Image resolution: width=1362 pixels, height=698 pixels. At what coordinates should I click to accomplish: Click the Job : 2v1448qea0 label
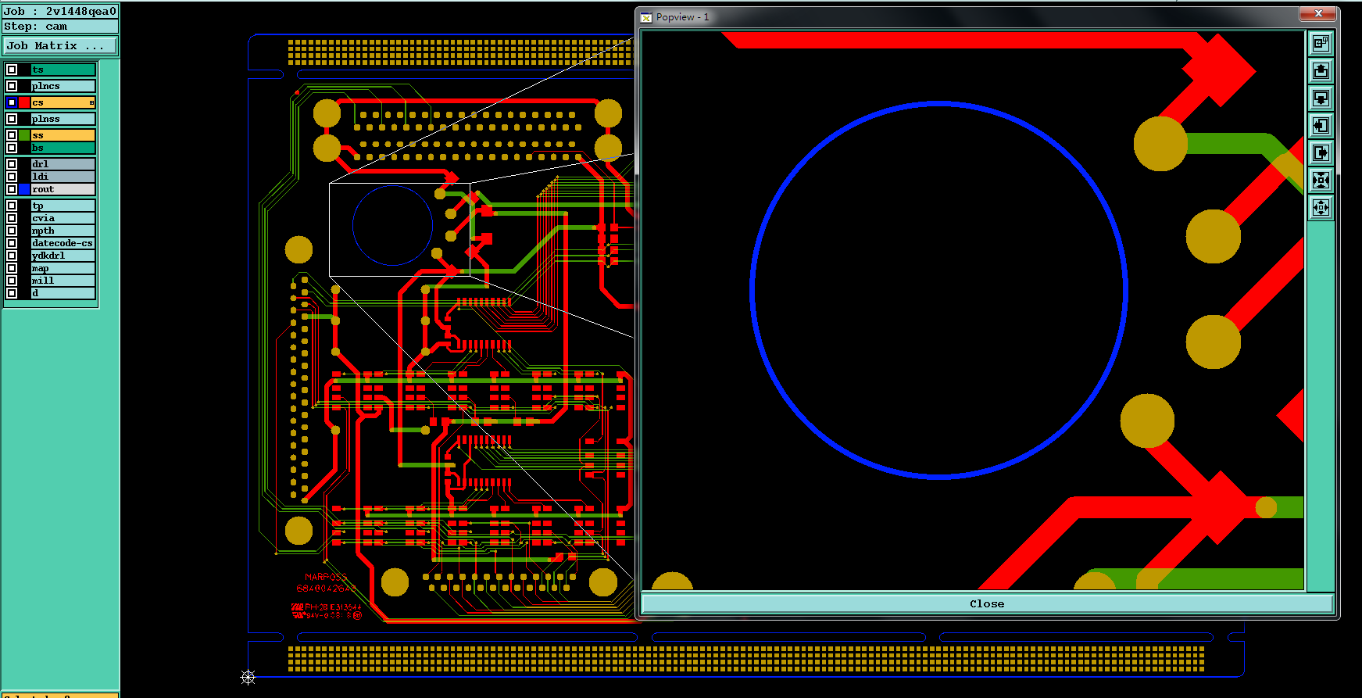tap(60, 11)
